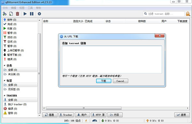Select 错误 (0) filter with exclamation mark
The height and width of the screenshot is (124, 192).
click(20, 59)
